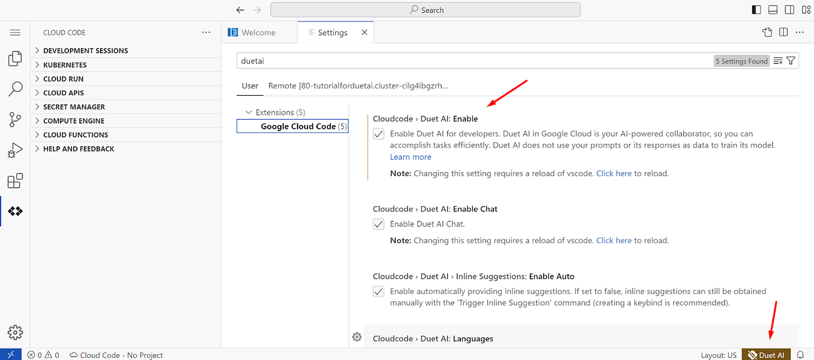The height and width of the screenshot is (360, 814).
Task: Expand the Kubernetes section
Action: [x=126, y=65]
